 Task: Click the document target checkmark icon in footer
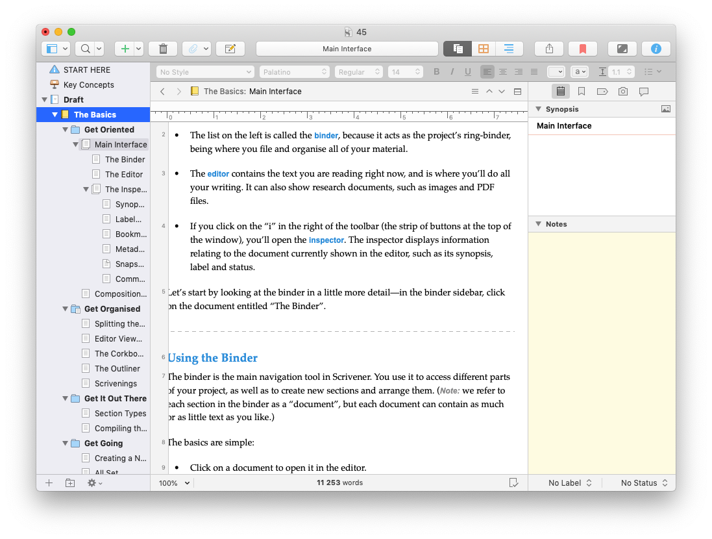pyautogui.click(x=513, y=483)
